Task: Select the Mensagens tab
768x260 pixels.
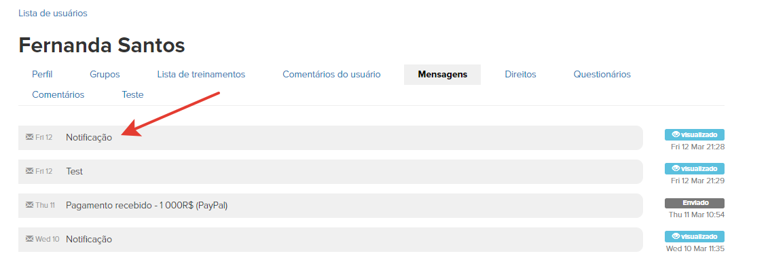Action: (x=442, y=75)
